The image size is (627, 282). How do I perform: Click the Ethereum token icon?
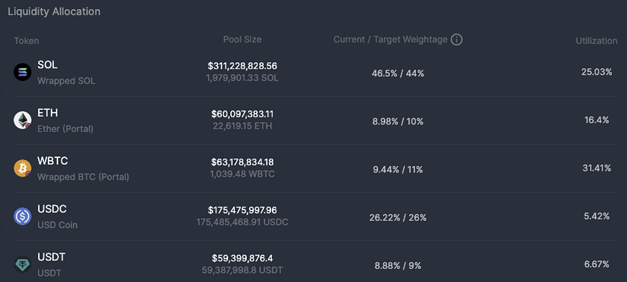point(23,120)
